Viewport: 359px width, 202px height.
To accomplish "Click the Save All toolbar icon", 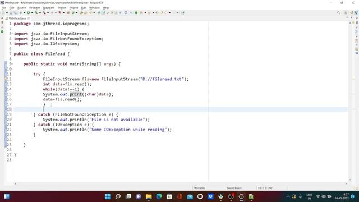I will (x=15, y=13).
